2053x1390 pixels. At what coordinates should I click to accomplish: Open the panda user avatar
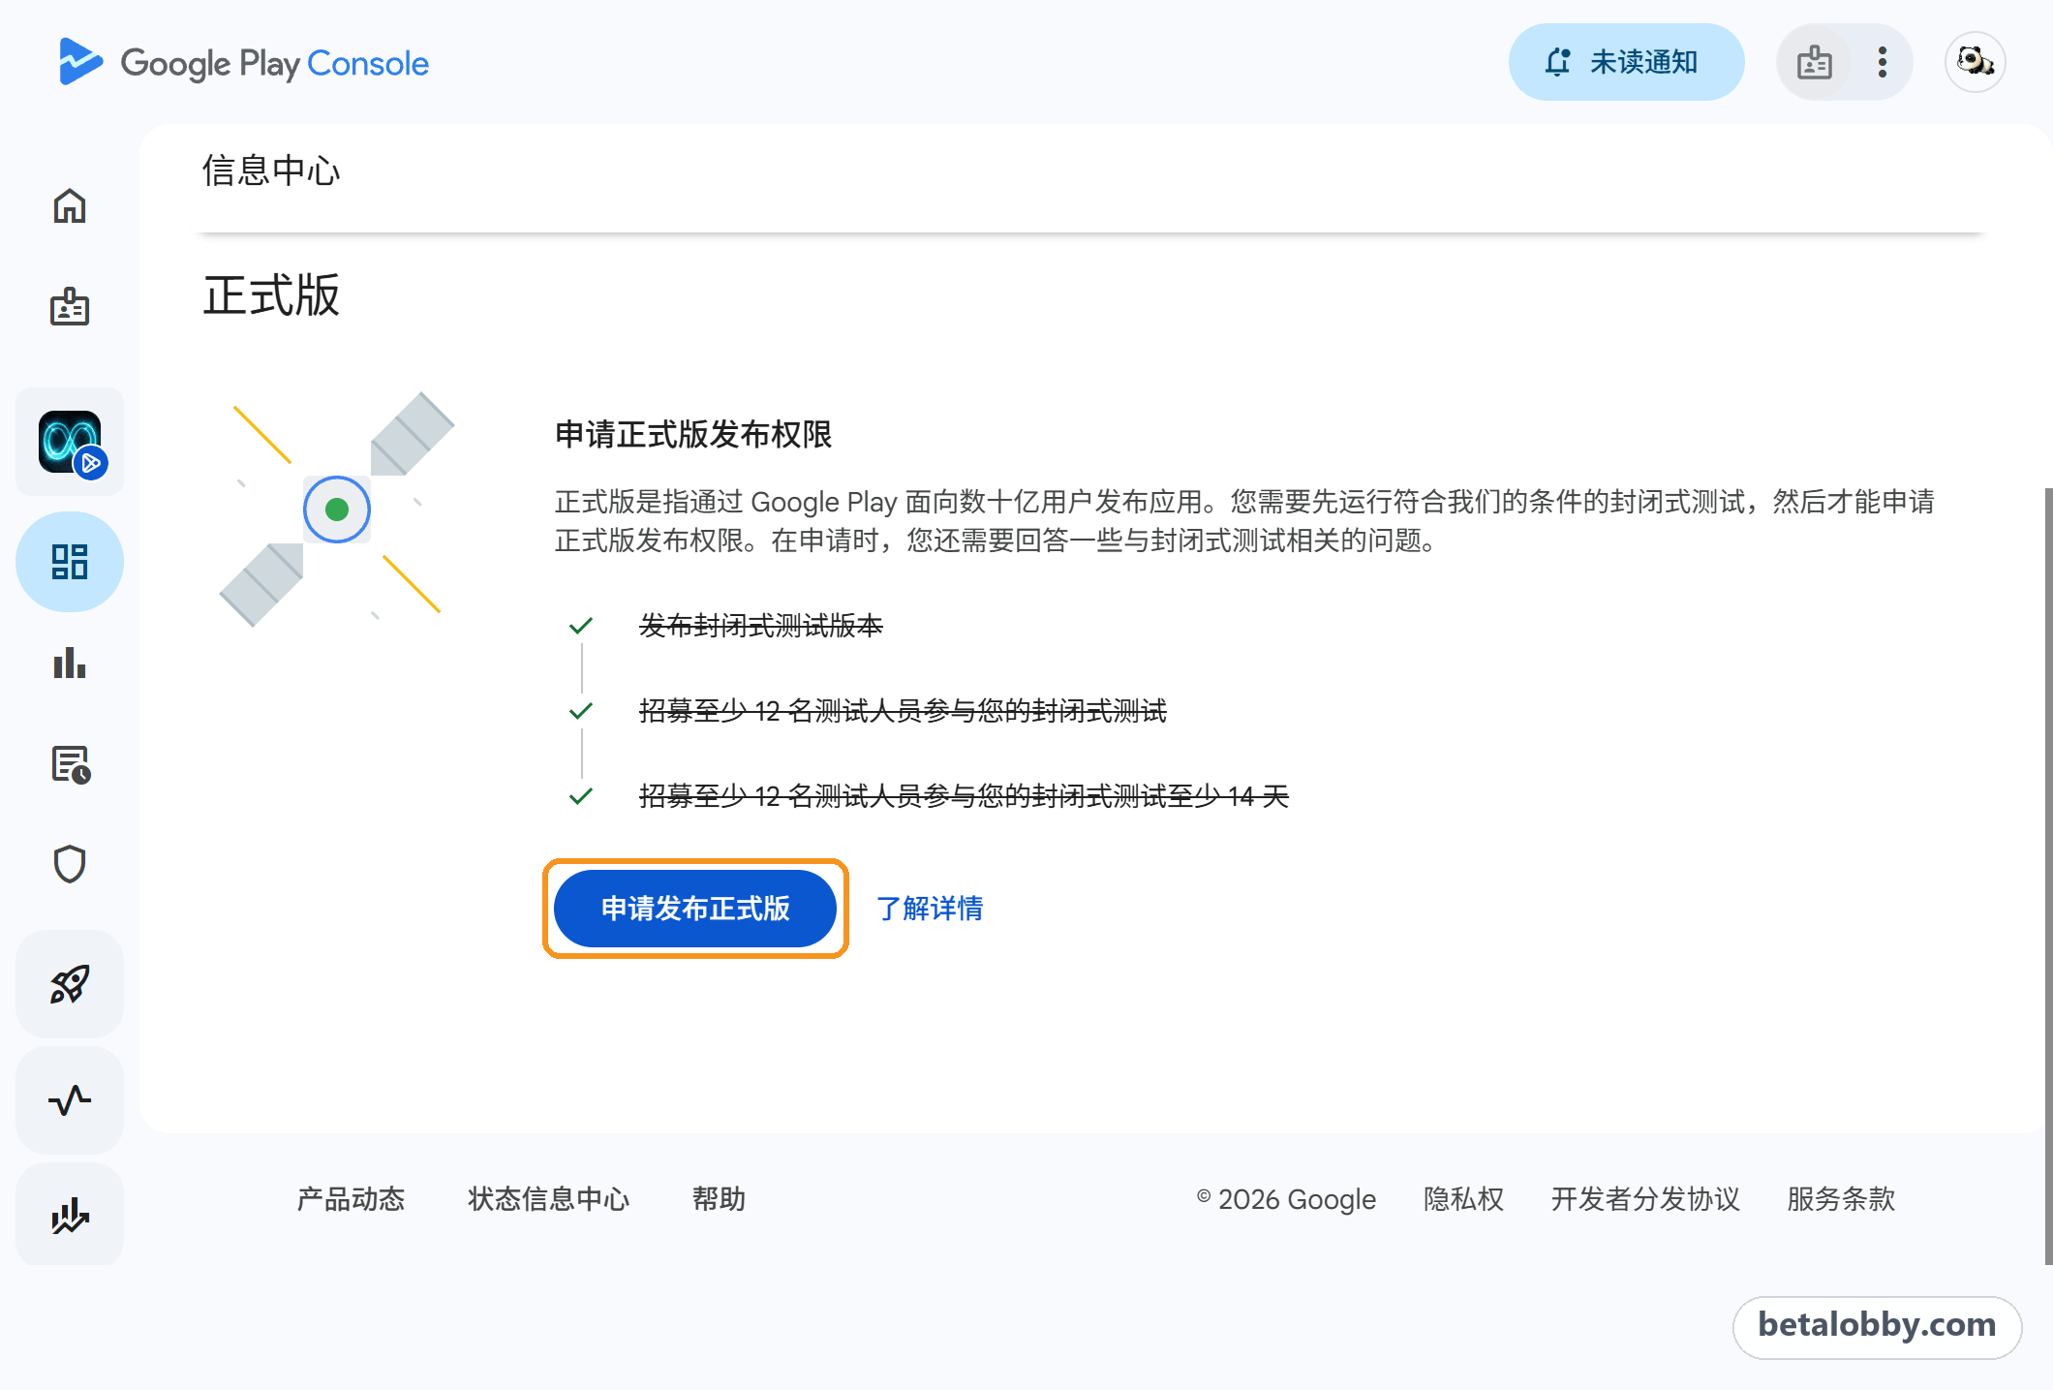(x=1976, y=62)
